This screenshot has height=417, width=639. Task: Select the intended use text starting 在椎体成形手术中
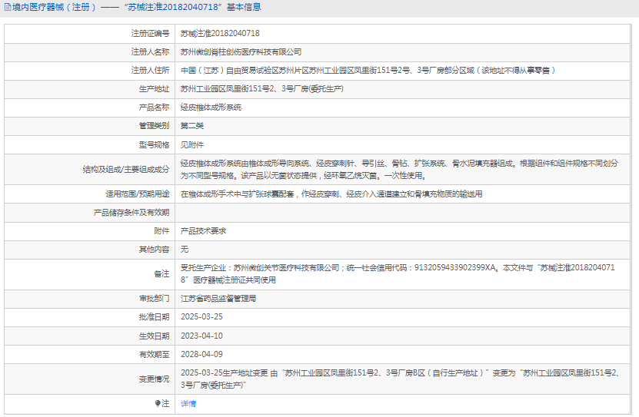click(331, 194)
